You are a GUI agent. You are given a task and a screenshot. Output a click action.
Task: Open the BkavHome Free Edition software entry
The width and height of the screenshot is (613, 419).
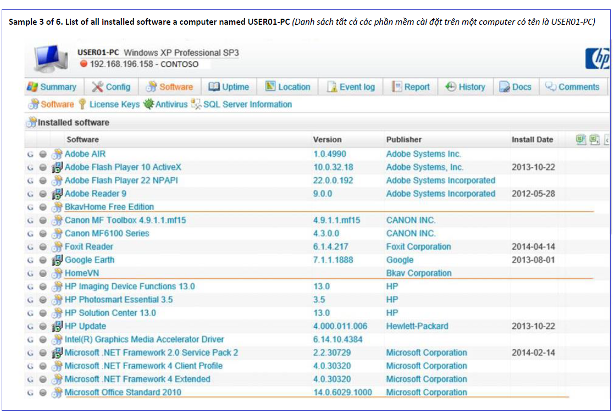click(x=109, y=207)
